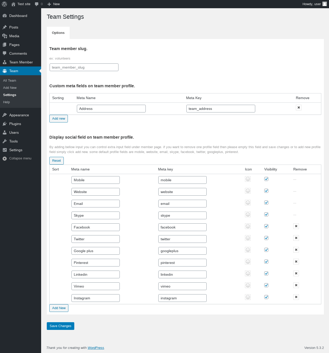Click the plus New icon in admin bar
The width and height of the screenshot is (329, 353).
49,4
